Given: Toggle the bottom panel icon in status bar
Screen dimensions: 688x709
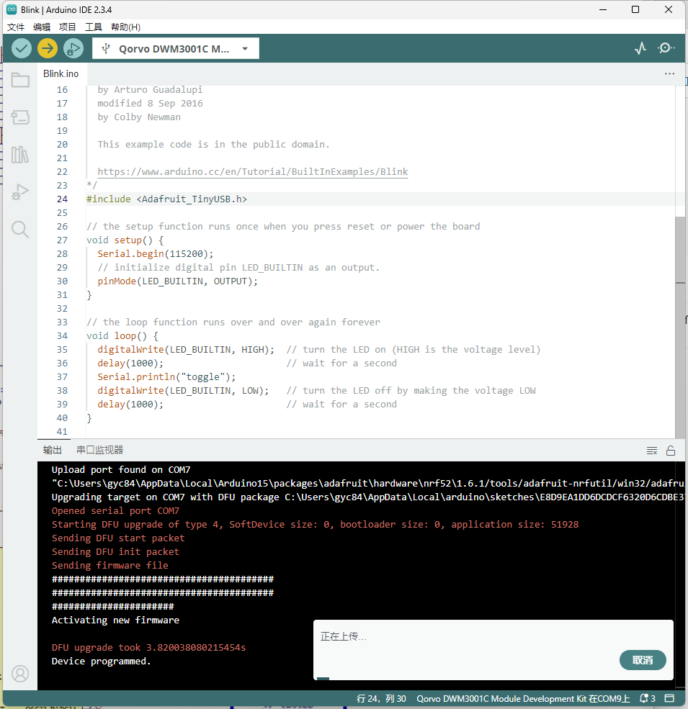Looking at the screenshot, I should tap(669, 699).
